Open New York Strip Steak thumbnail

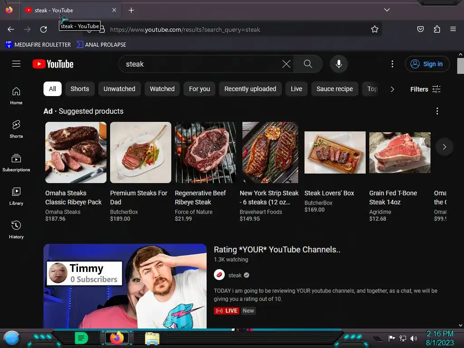tap(270, 152)
